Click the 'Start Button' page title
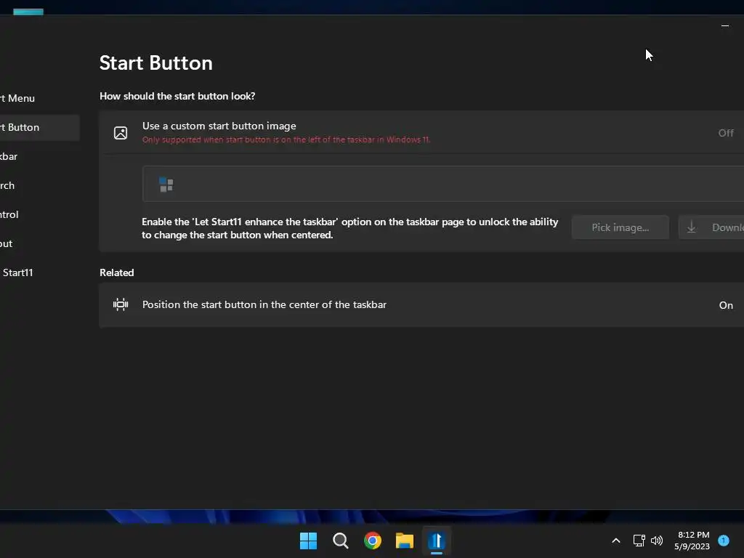The width and height of the screenshot is (744, 558). (156, 62)
